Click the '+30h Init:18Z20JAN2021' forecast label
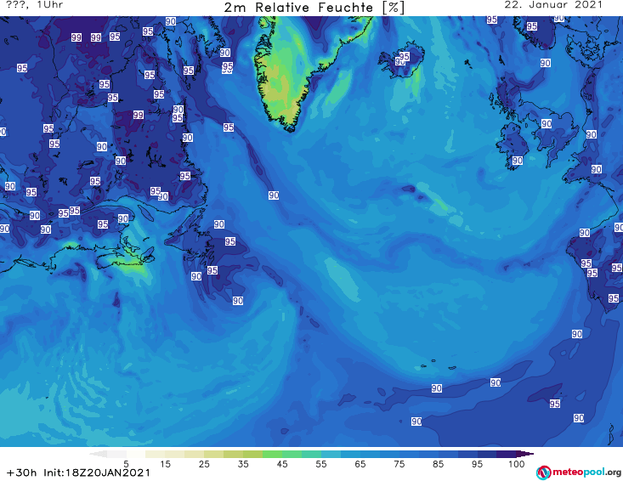This screenshot has height=481, width=623. coord(78,473)
